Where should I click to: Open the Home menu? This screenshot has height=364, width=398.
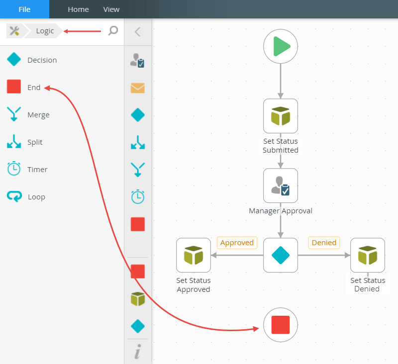[x=78, y=9]
